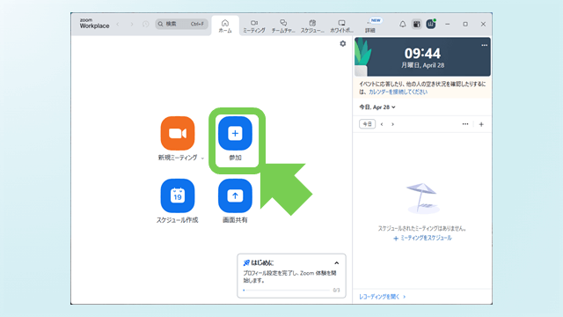The width and height of the screenshot is (563, 317).
Task: Go to next day in calendar
Action: pyautogui.click(x=393, y=124)
